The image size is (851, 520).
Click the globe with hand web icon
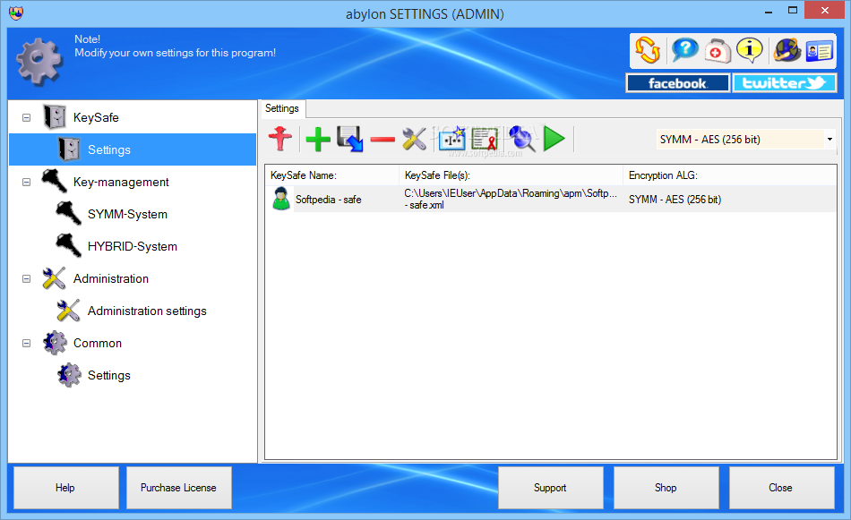click(x=787, y=50)
